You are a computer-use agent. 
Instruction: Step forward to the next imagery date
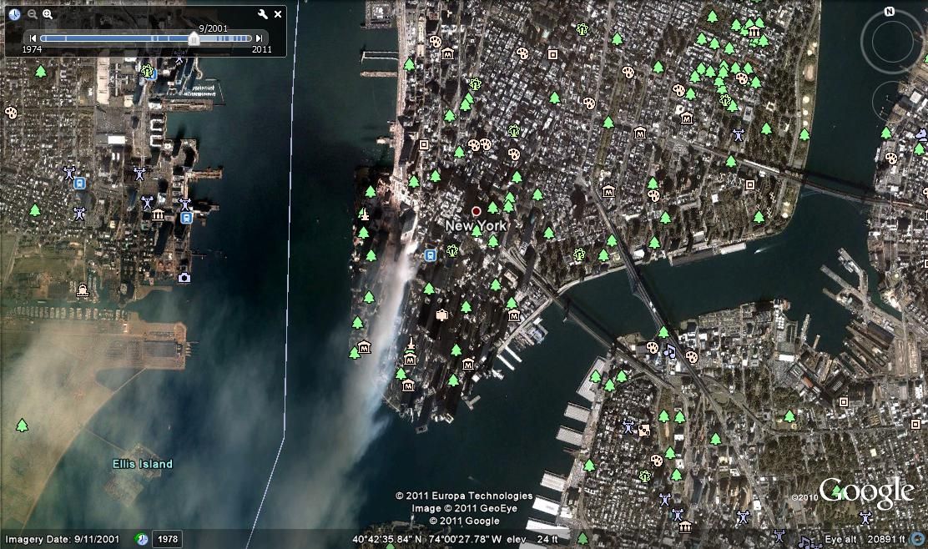tap(259, 38)
